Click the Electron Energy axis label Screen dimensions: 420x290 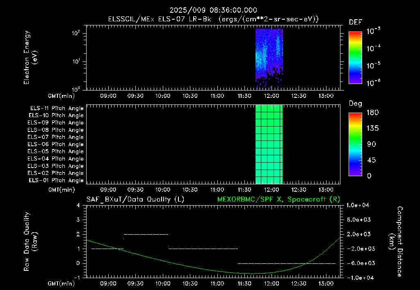30,57
